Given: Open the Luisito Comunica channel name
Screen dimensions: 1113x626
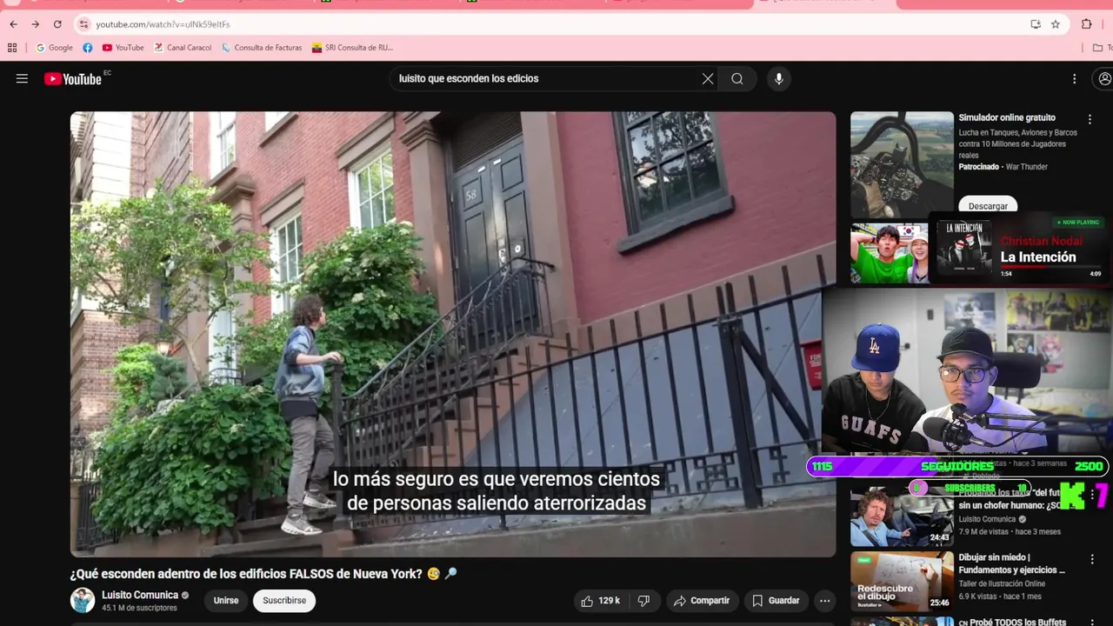Looking at the screenshot, I should [140, 596].
